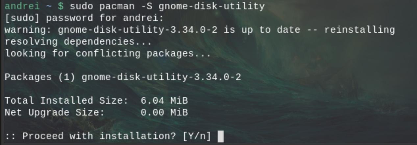Click the '-S' flag in the command
The height and width of the screenshot is (145, 417).
click(147, 6)
